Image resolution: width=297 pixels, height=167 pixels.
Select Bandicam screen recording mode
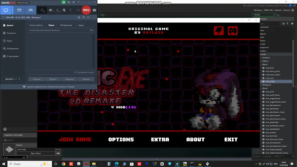[x=6, y=10]
